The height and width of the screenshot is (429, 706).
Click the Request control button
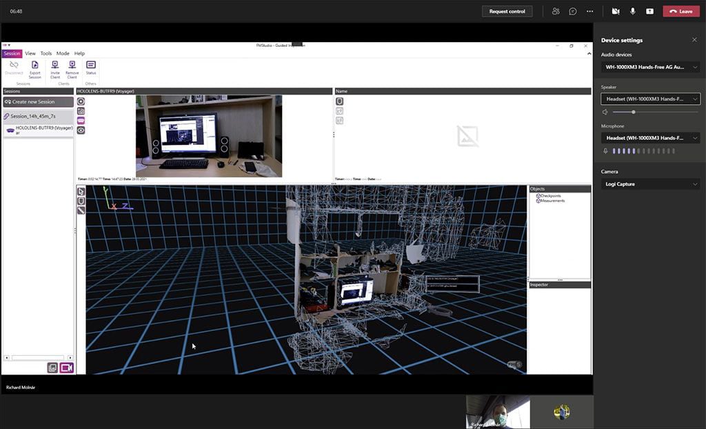(507, 11)
